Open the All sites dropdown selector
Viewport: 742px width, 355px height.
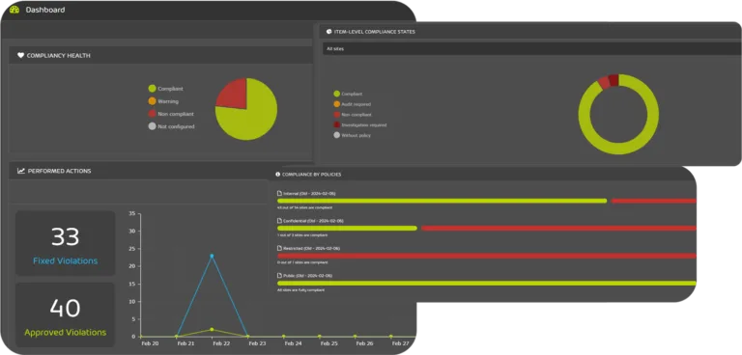coord(532,48)
